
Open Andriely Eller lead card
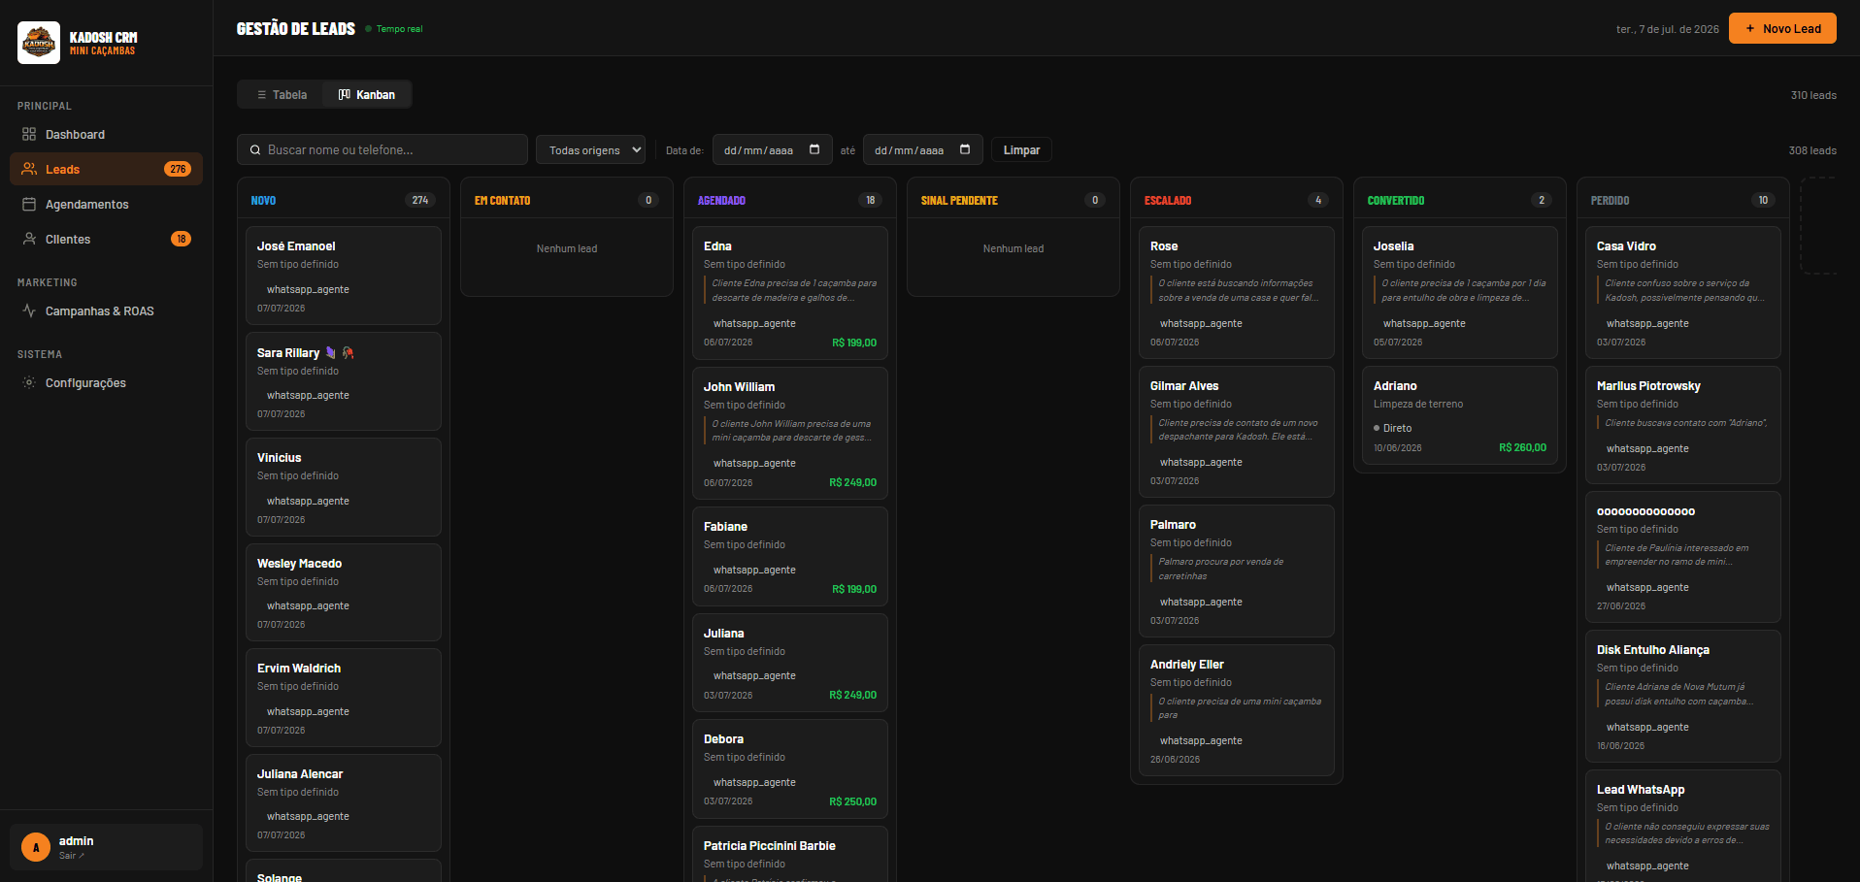1237,710
